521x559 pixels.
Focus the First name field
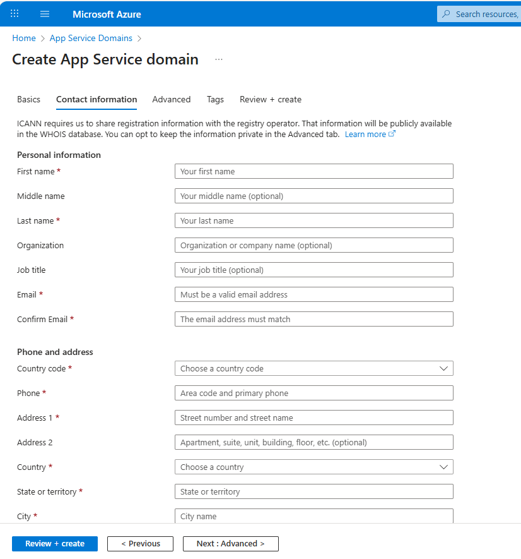[313, 171]
